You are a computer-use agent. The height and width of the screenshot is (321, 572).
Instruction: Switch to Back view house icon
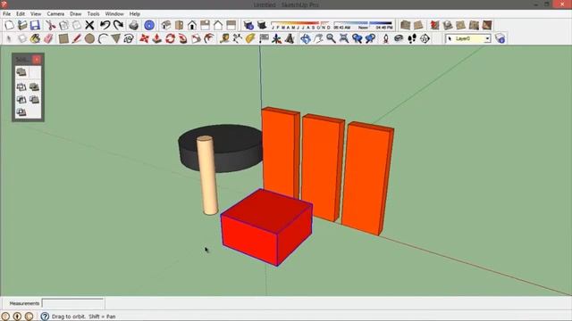(x=218, y=25)
